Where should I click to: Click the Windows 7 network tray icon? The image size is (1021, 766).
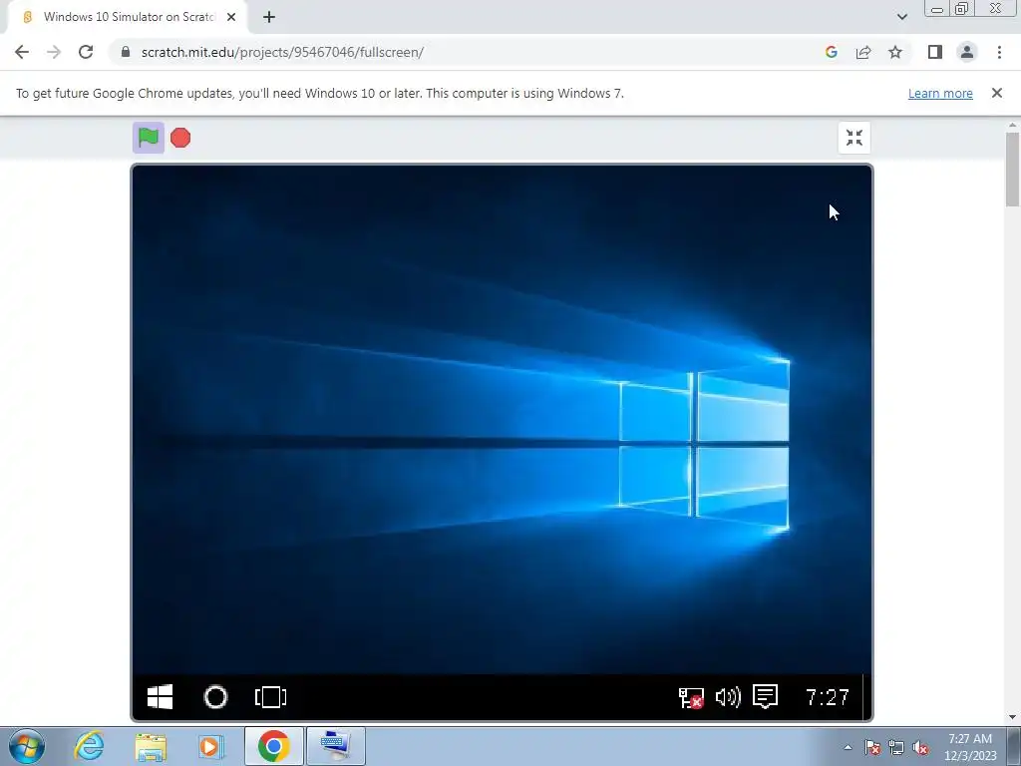point(896,747)
